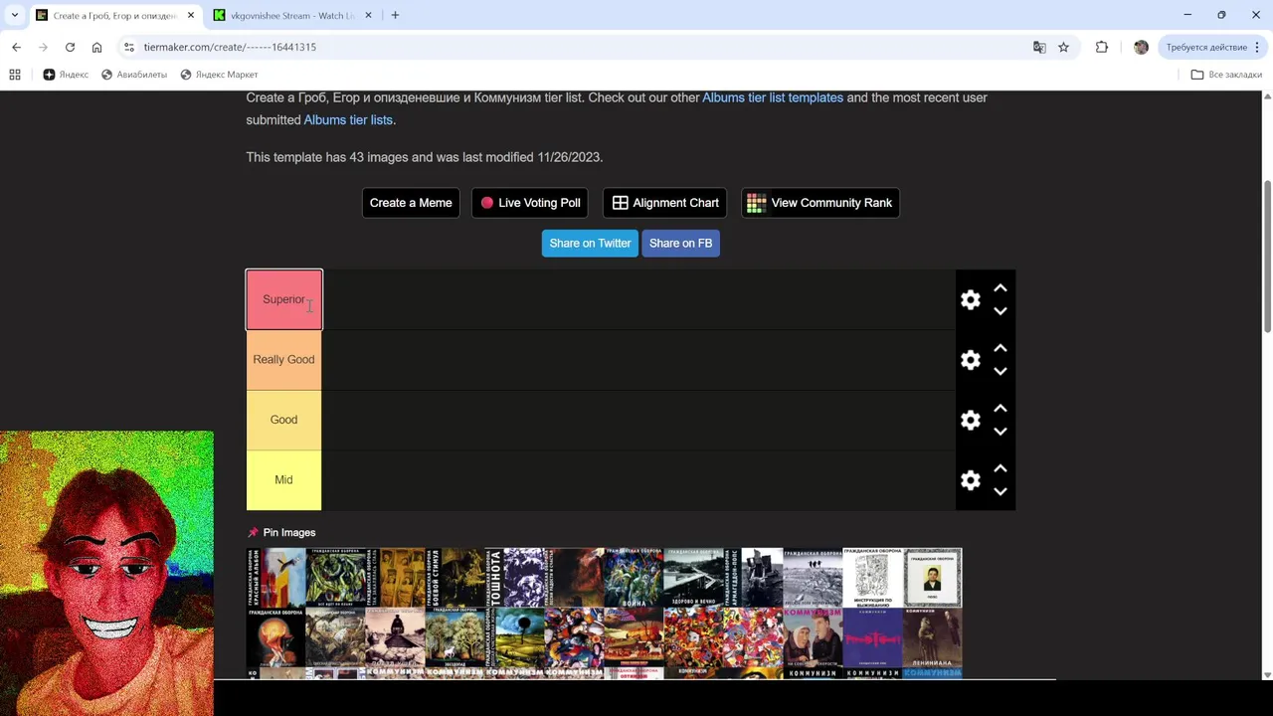Move Superior tier row down
Image resolution: width=1273 pixels, height=716 pixels.
[x=1000, y=311]
